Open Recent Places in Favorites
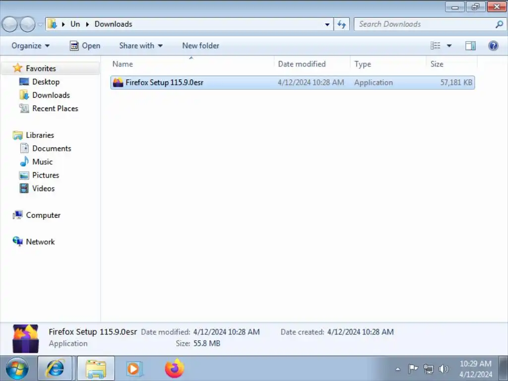The width and height of the screenshot is (508, 381). coord(55,108)
